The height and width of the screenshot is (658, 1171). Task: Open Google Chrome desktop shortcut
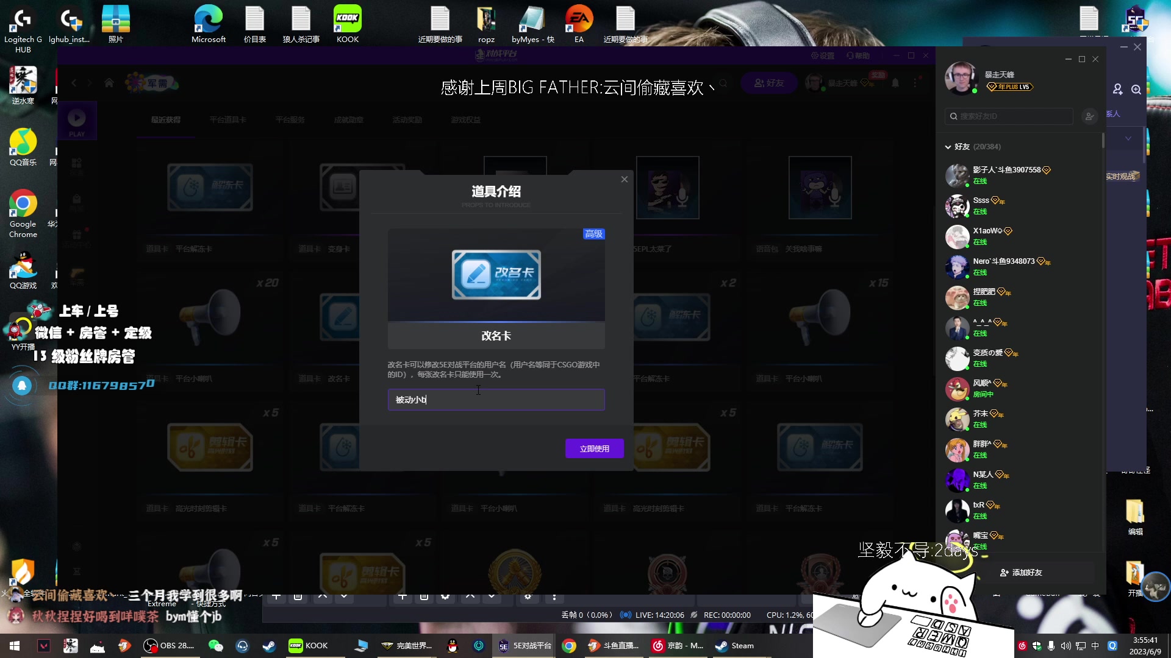pyautogui.click(x=23, y=214)
